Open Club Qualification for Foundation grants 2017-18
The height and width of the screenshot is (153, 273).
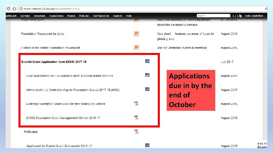70,76
